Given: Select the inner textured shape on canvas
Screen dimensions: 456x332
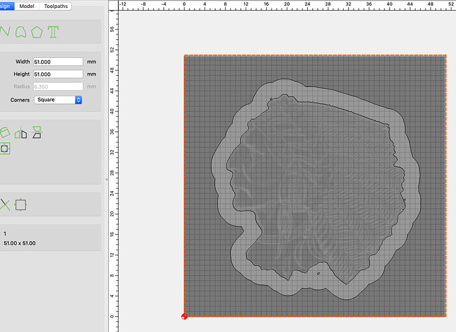Looking at the screenshot, I should 312,193.
